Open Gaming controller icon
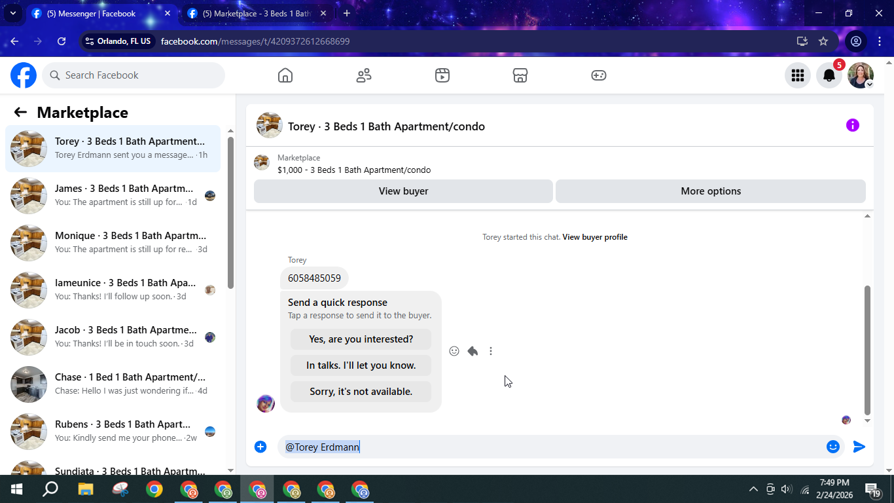894x503 pixels. [x=599, y=75]
